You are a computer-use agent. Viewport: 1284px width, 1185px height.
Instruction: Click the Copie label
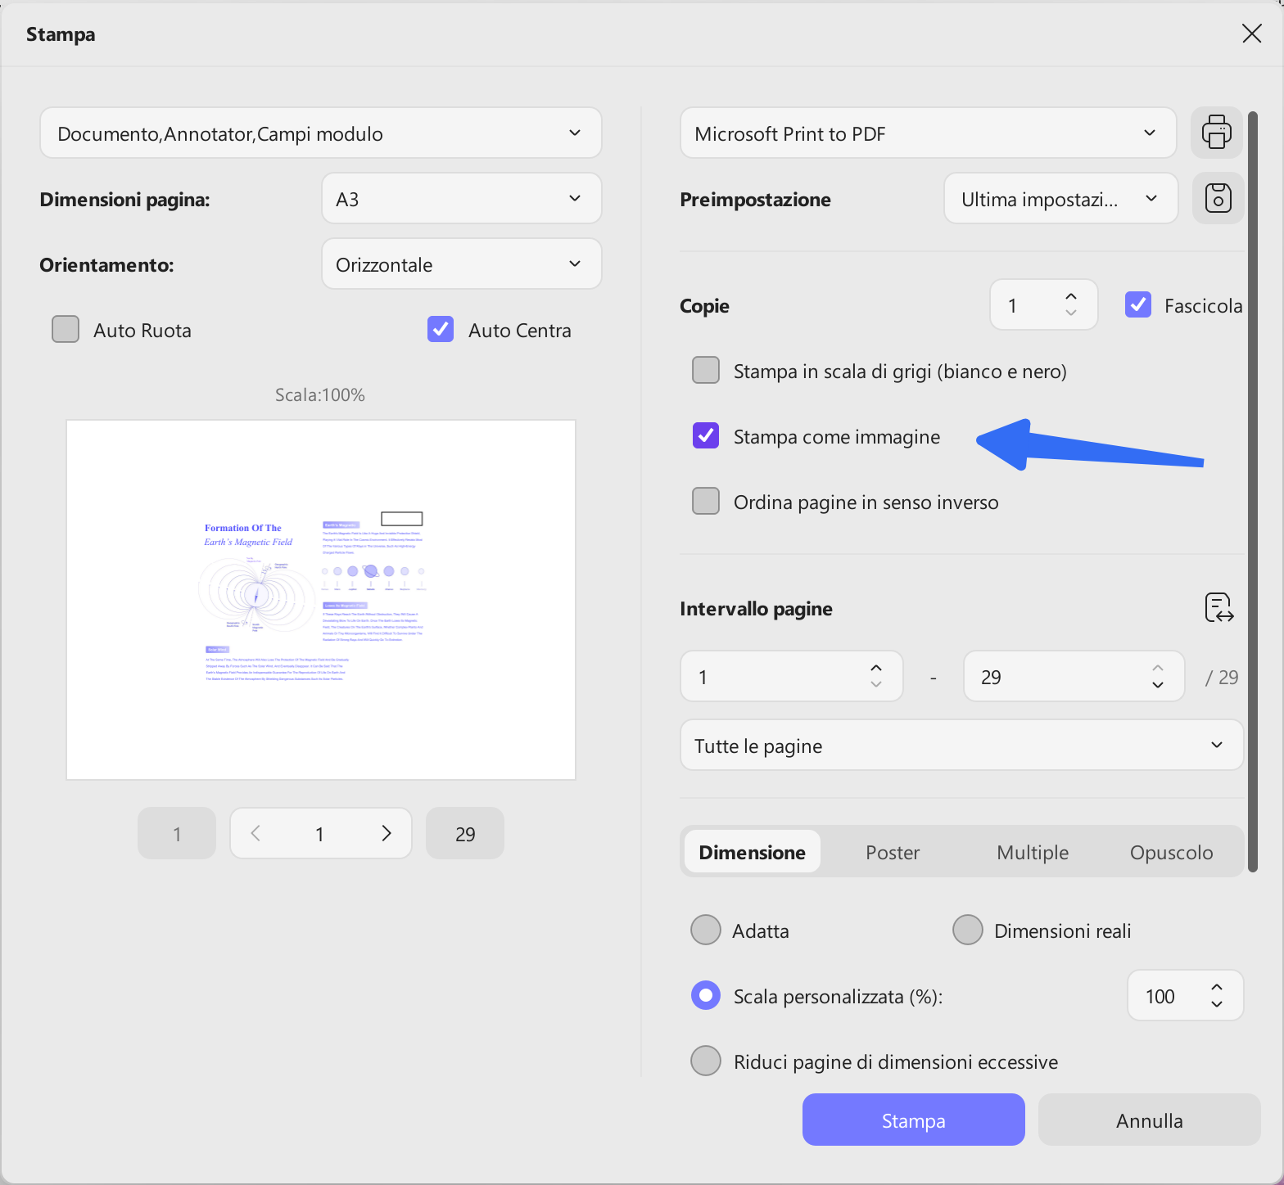pos(704,305)
